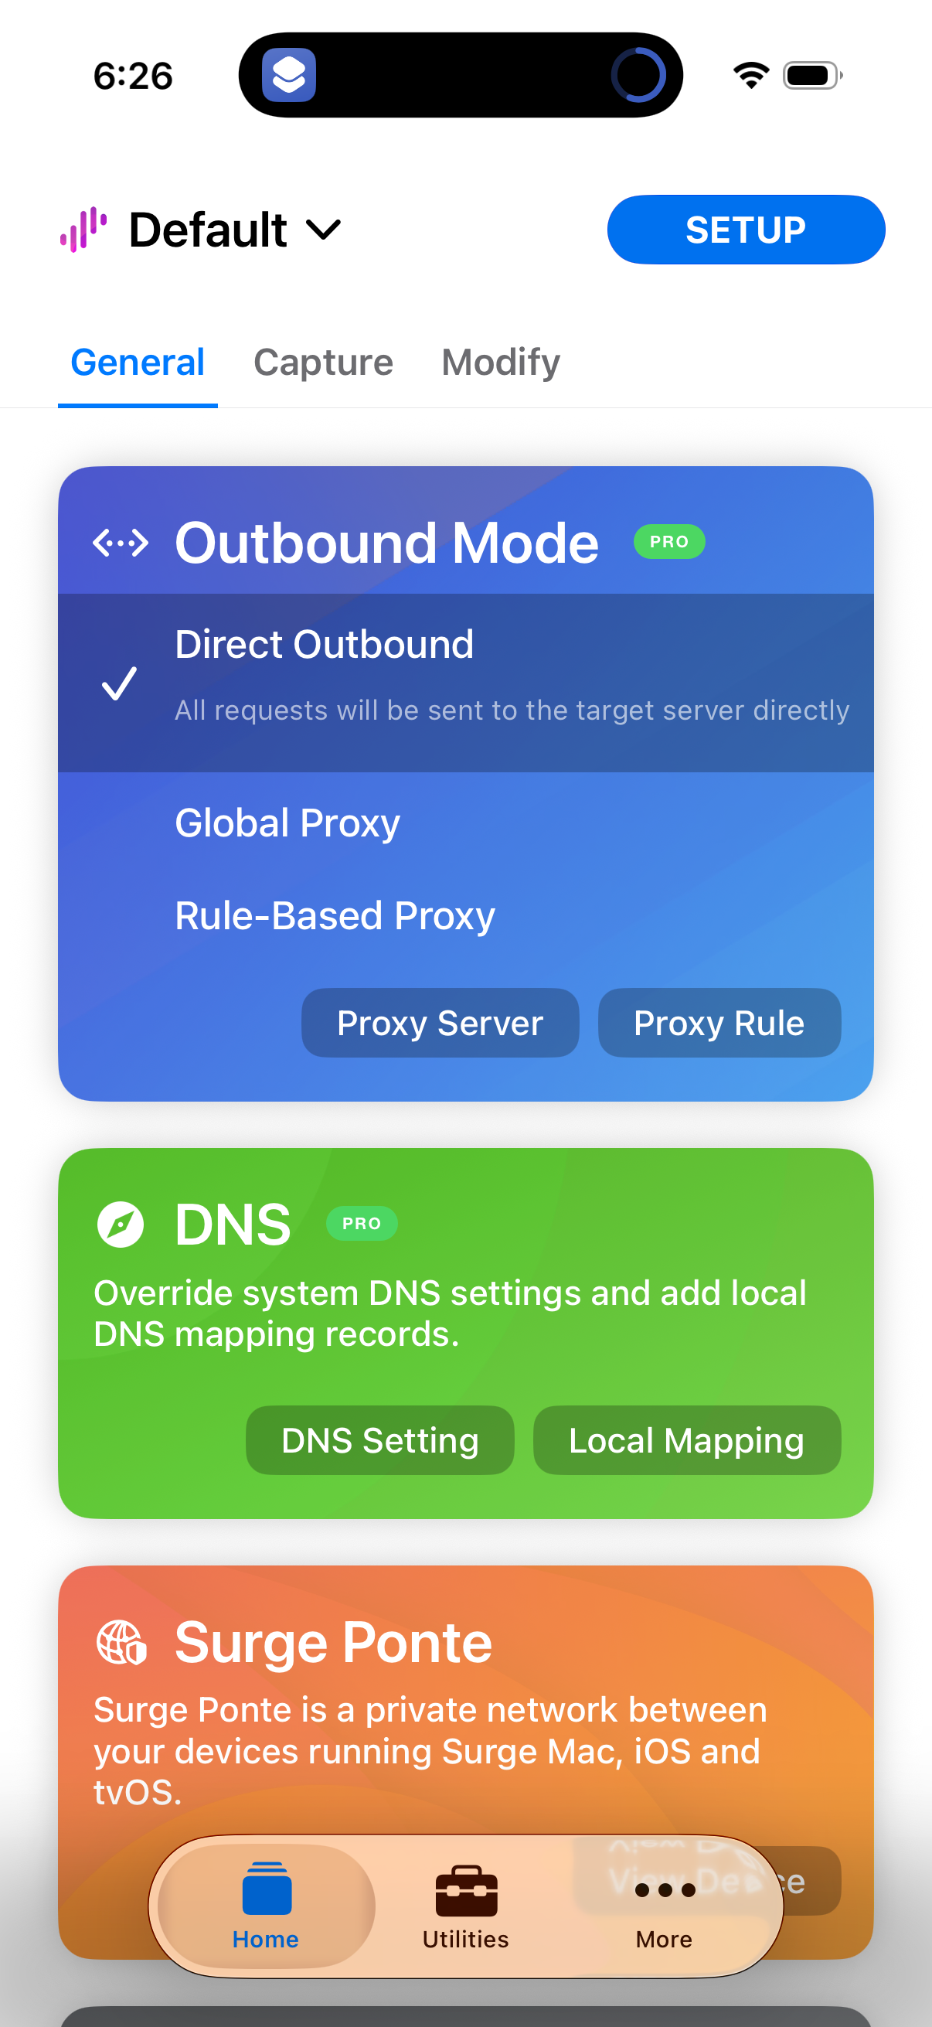Tap the 6:26 clock in status bar

[x=133, y=77]
